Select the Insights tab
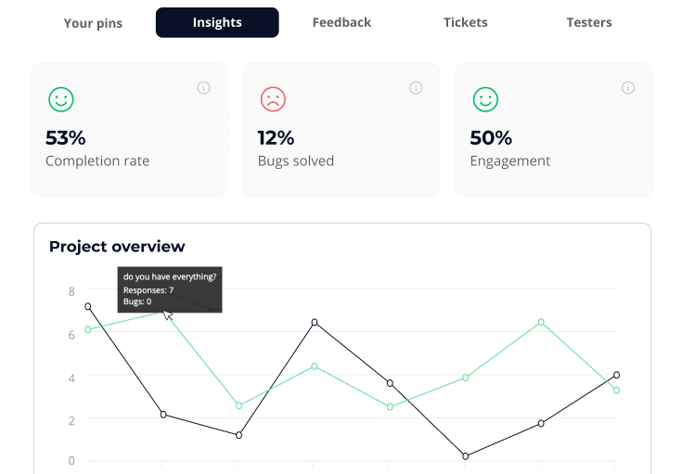Screen dimensions: 682x474 217,22
